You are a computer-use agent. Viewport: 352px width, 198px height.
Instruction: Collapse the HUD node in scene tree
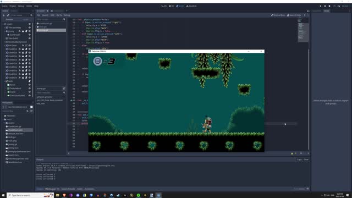click(5, 81)
